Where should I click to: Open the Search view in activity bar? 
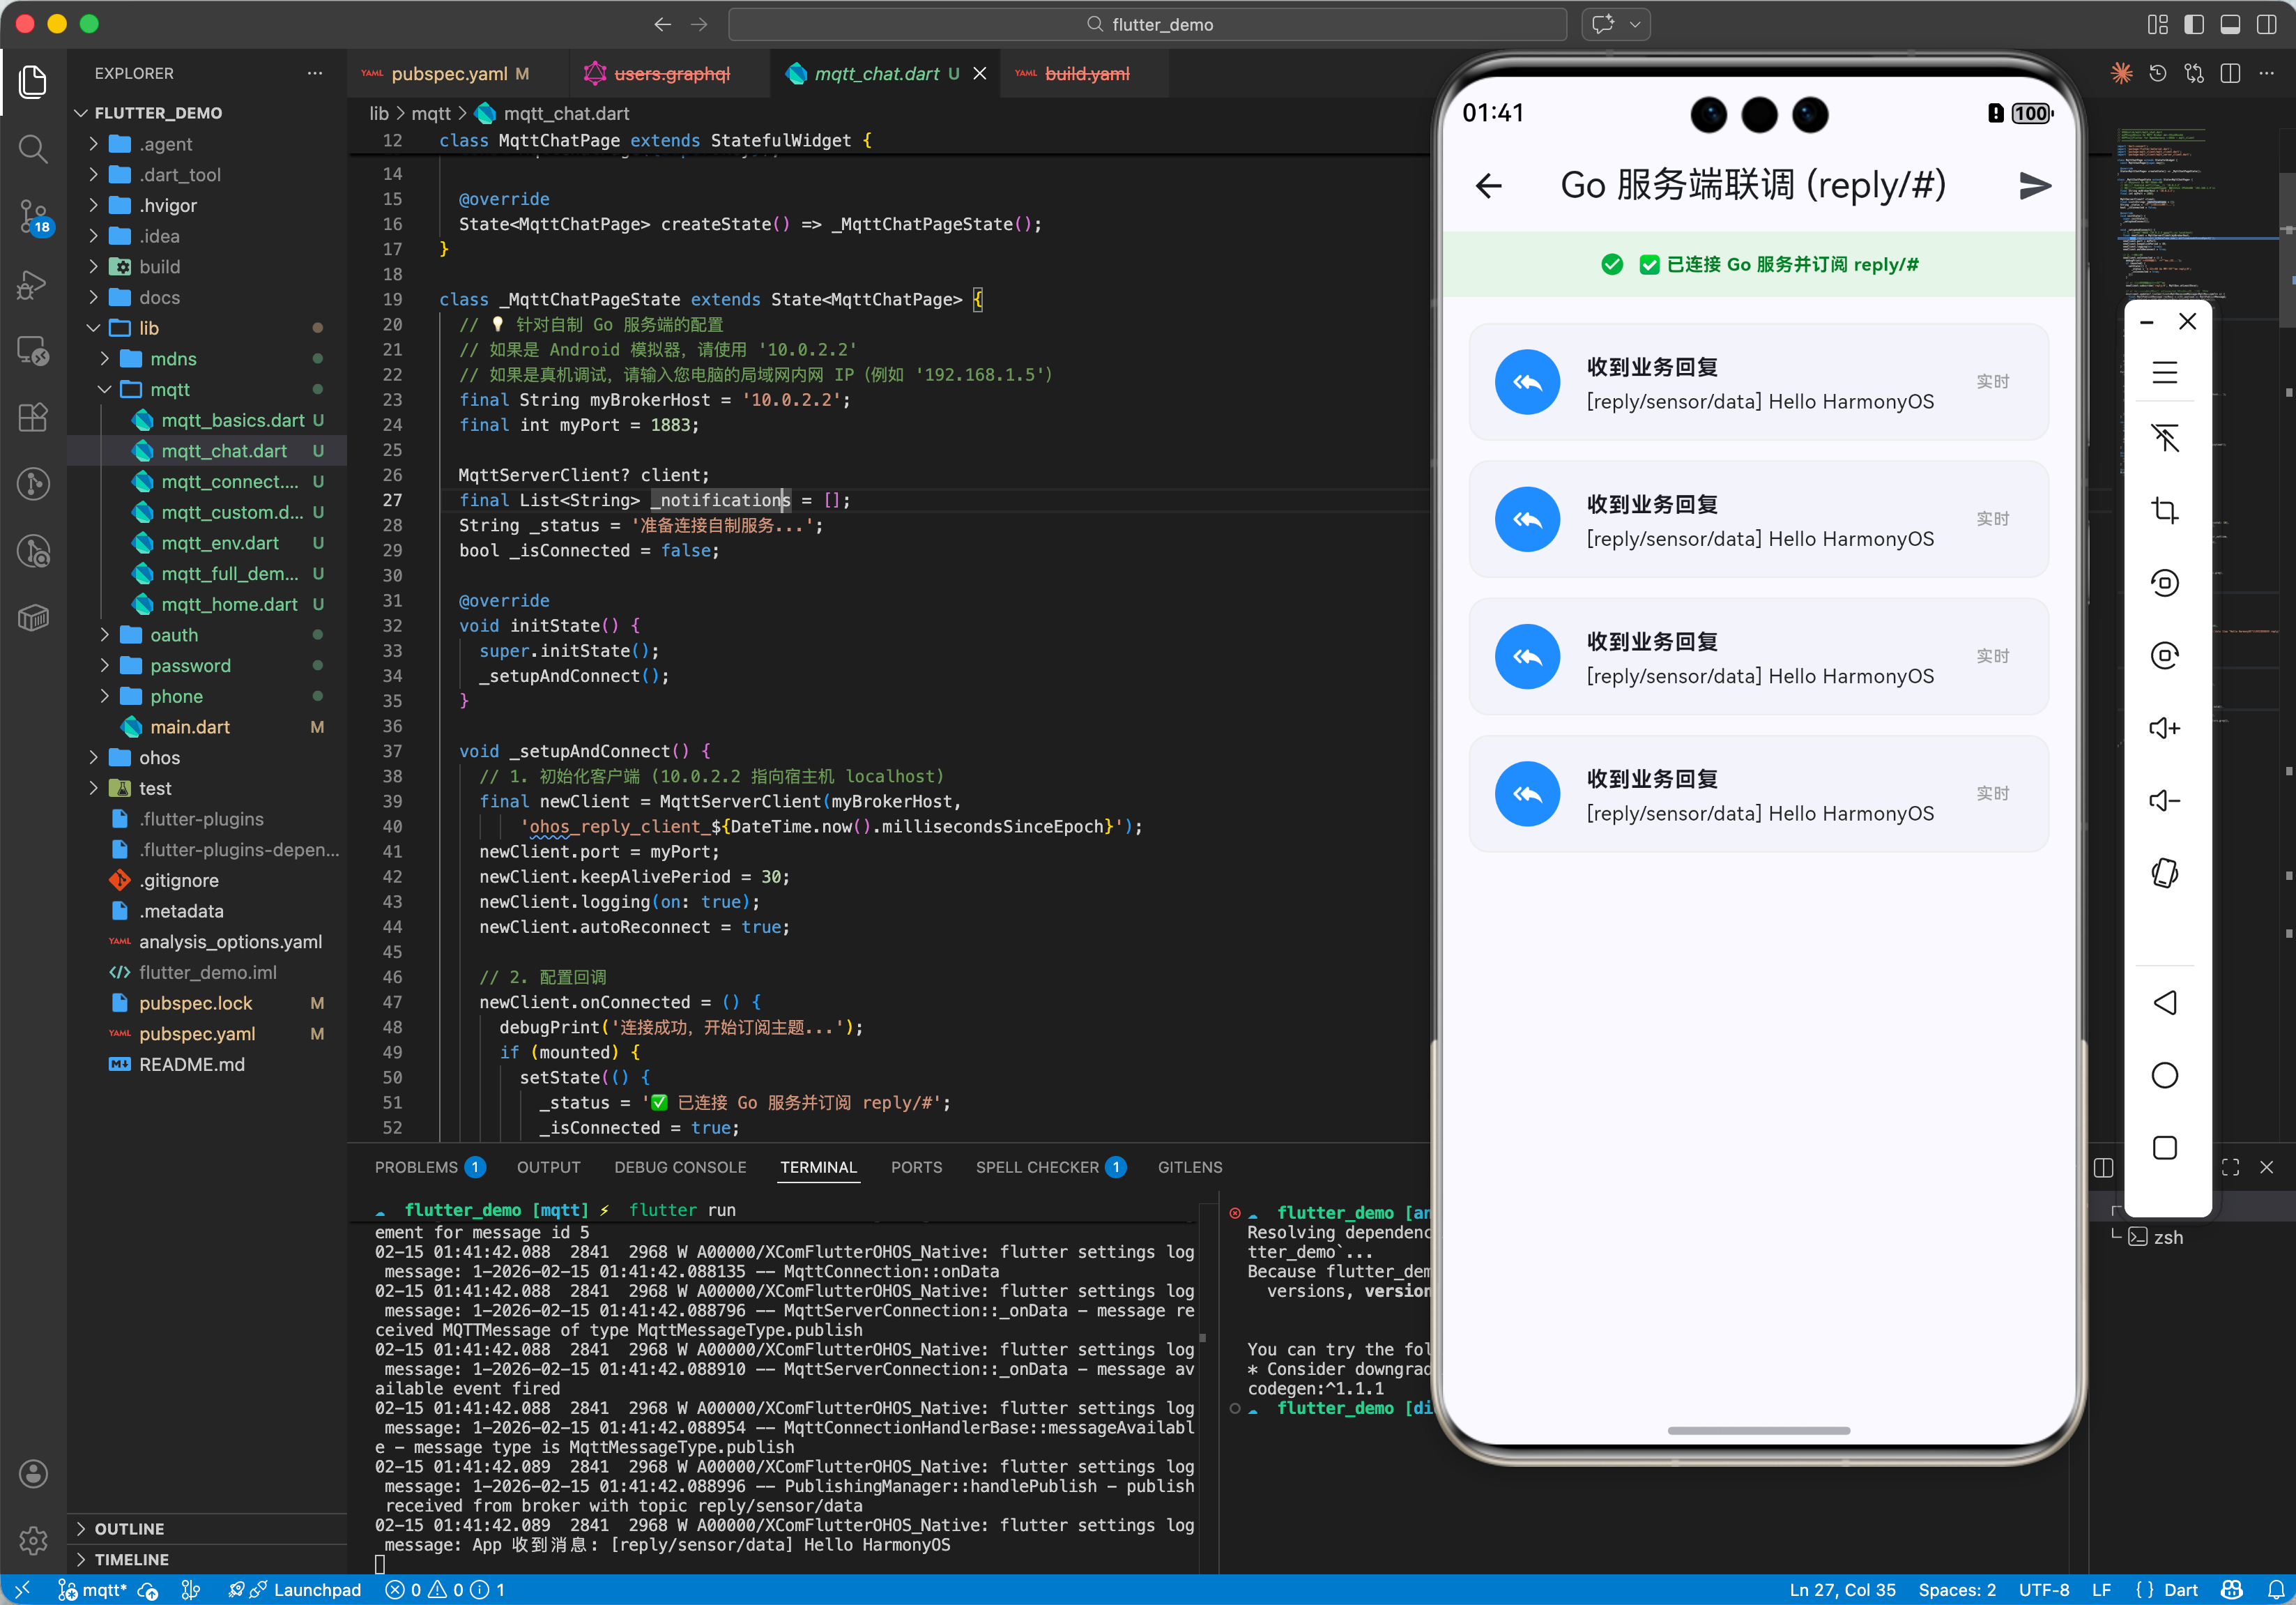click(x=33, y=149)
